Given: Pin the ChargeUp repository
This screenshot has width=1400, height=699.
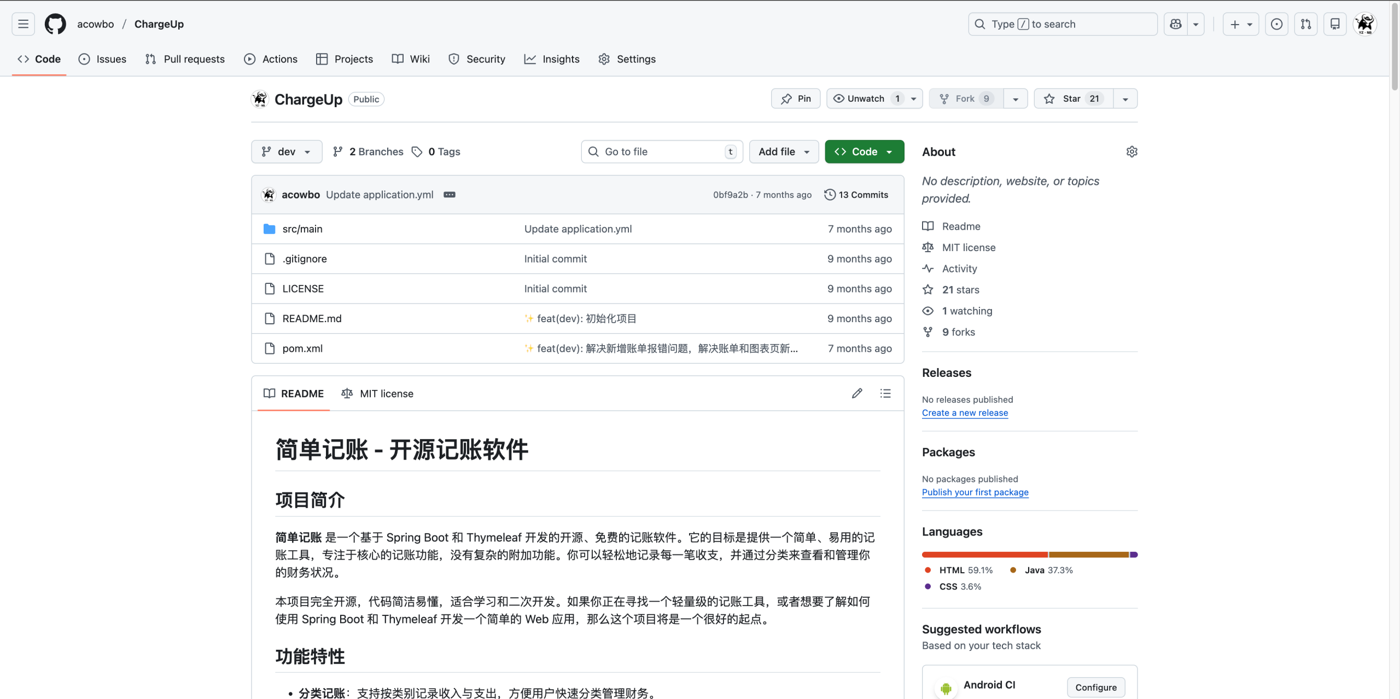Looking at the screenshot, I should pos(796,98).
